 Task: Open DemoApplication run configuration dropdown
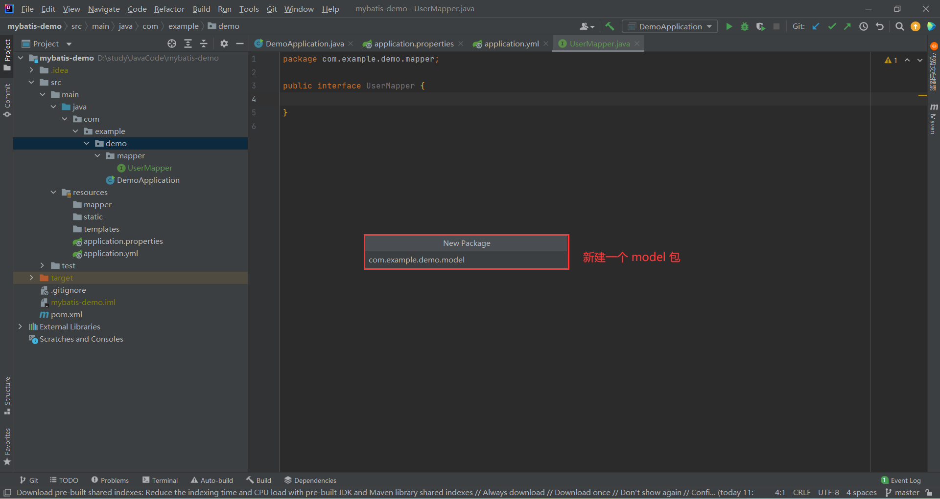click(x=670, y=26)
